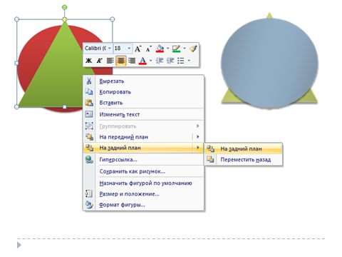The height and width of the screenshot is (257, 342).
Task: Increase list indent level
Action: coord(170,61)
